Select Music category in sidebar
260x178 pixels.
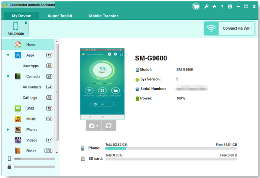point(31,119)
